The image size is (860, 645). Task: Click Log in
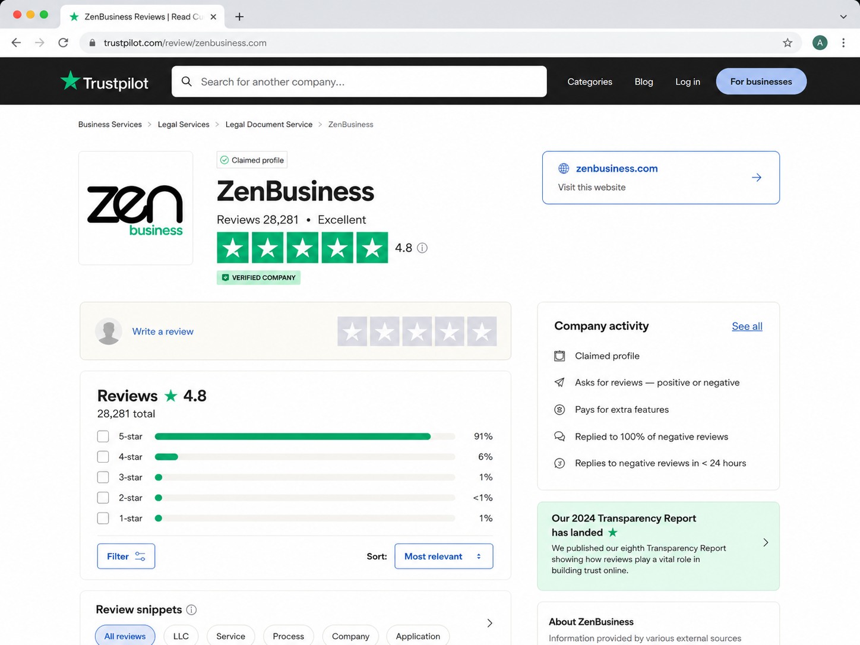pos(688,81)
